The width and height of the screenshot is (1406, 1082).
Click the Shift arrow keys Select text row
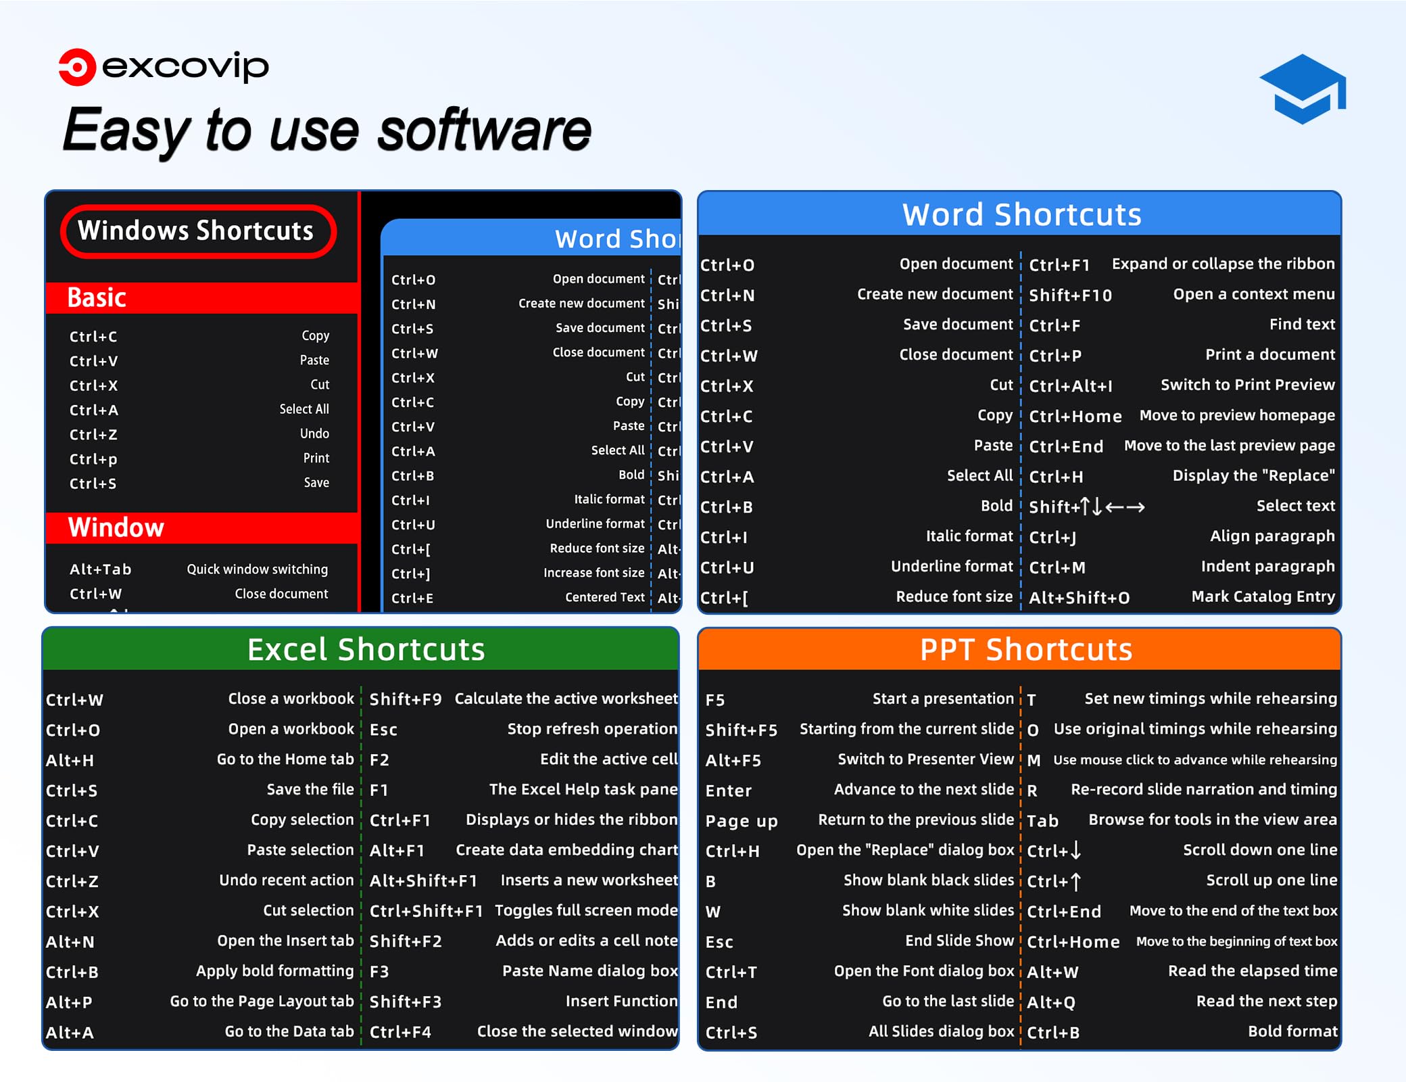click(x=1181, y=507)
